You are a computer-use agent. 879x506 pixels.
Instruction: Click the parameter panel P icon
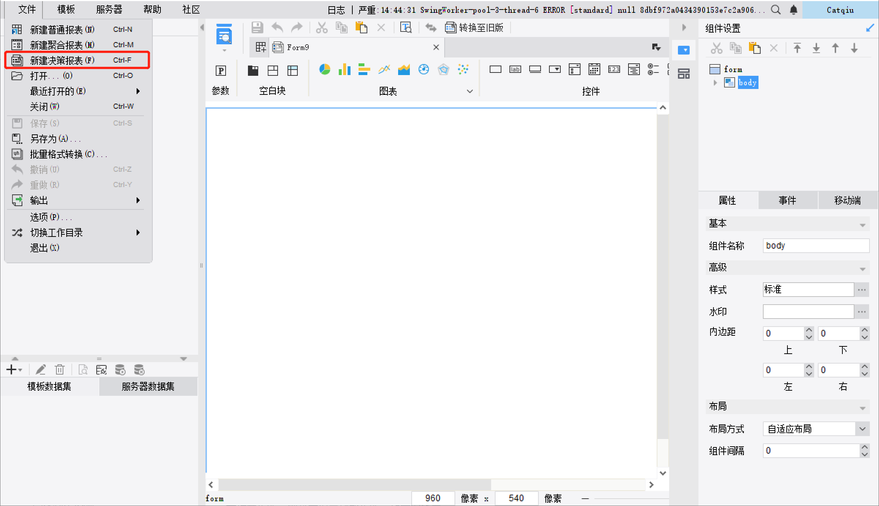(x=221, y=70)
